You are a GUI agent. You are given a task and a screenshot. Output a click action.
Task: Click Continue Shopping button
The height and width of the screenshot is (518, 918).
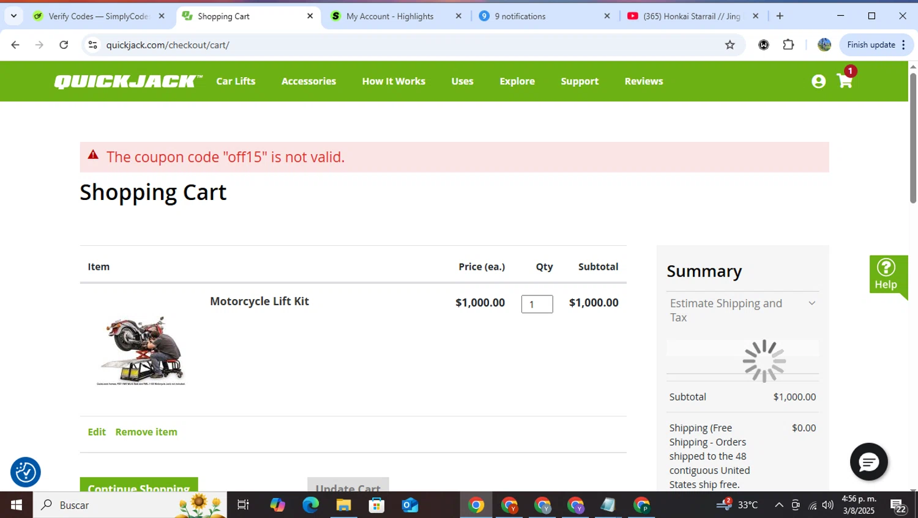139,484
